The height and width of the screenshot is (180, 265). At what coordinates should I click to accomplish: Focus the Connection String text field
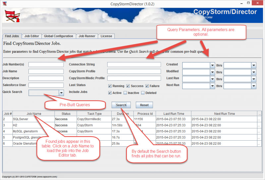coord(135,65)
